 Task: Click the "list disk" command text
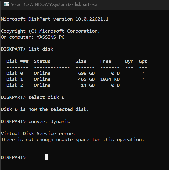click(x=41, y=49)
